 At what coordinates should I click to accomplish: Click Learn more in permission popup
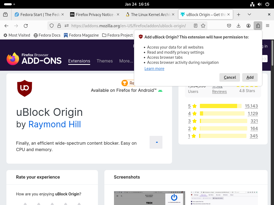pos(154,69)
